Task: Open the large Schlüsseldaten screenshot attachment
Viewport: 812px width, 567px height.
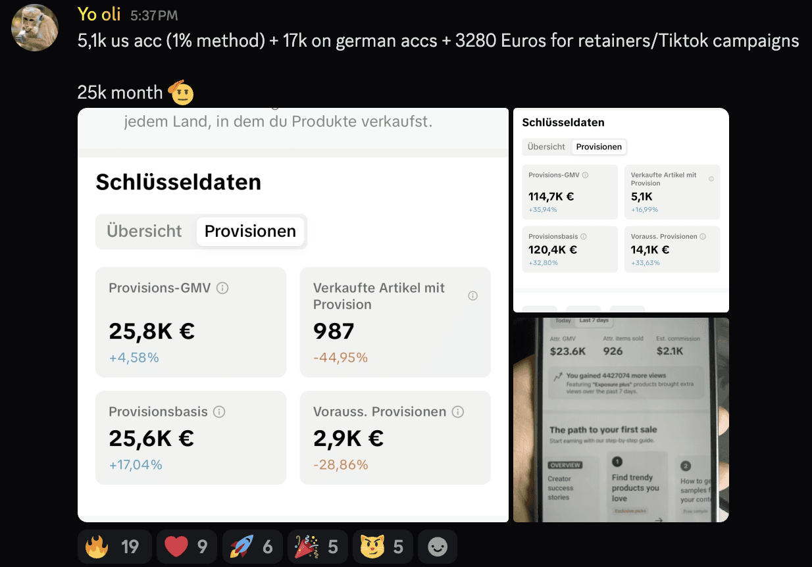Action: coord(293,315)
